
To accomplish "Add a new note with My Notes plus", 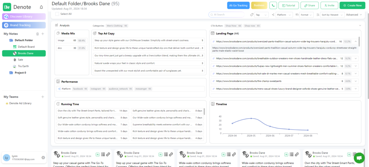I will [x=43, y=34].
